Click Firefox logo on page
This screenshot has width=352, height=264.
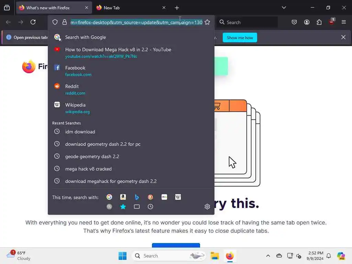coord(29,66)
